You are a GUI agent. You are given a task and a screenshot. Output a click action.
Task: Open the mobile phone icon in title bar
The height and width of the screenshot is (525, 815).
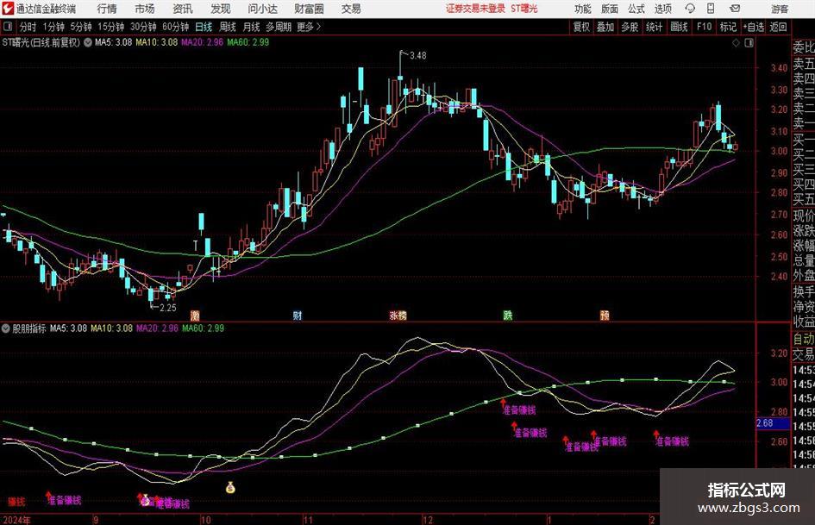pos(711,9)
